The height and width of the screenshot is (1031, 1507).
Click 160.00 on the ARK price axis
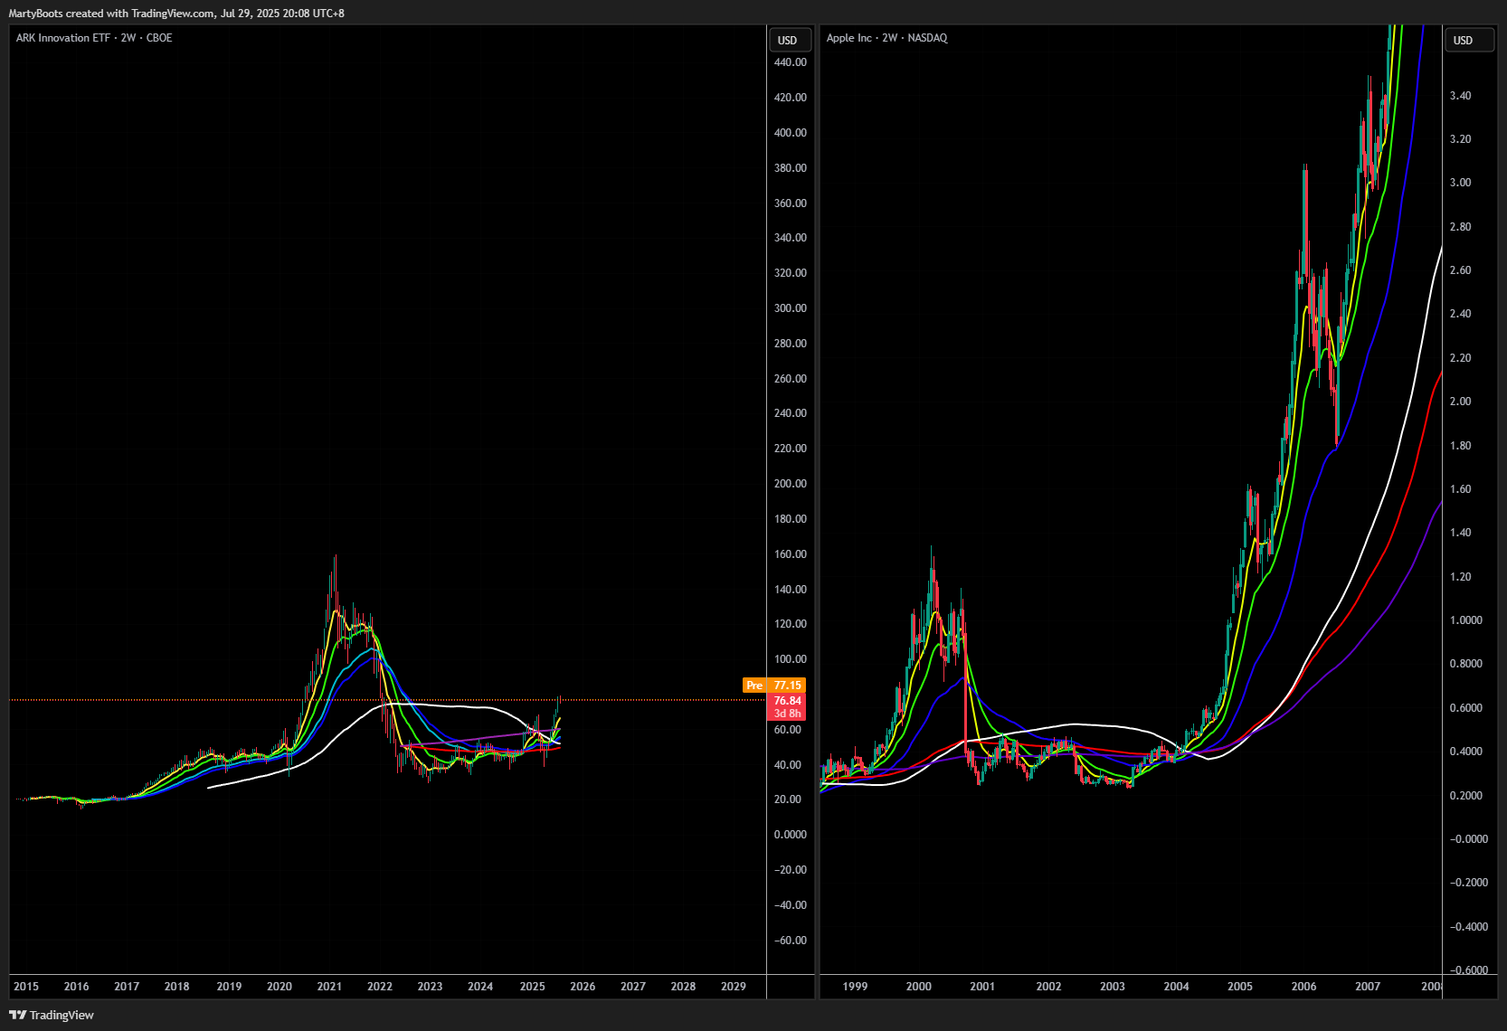791,554
